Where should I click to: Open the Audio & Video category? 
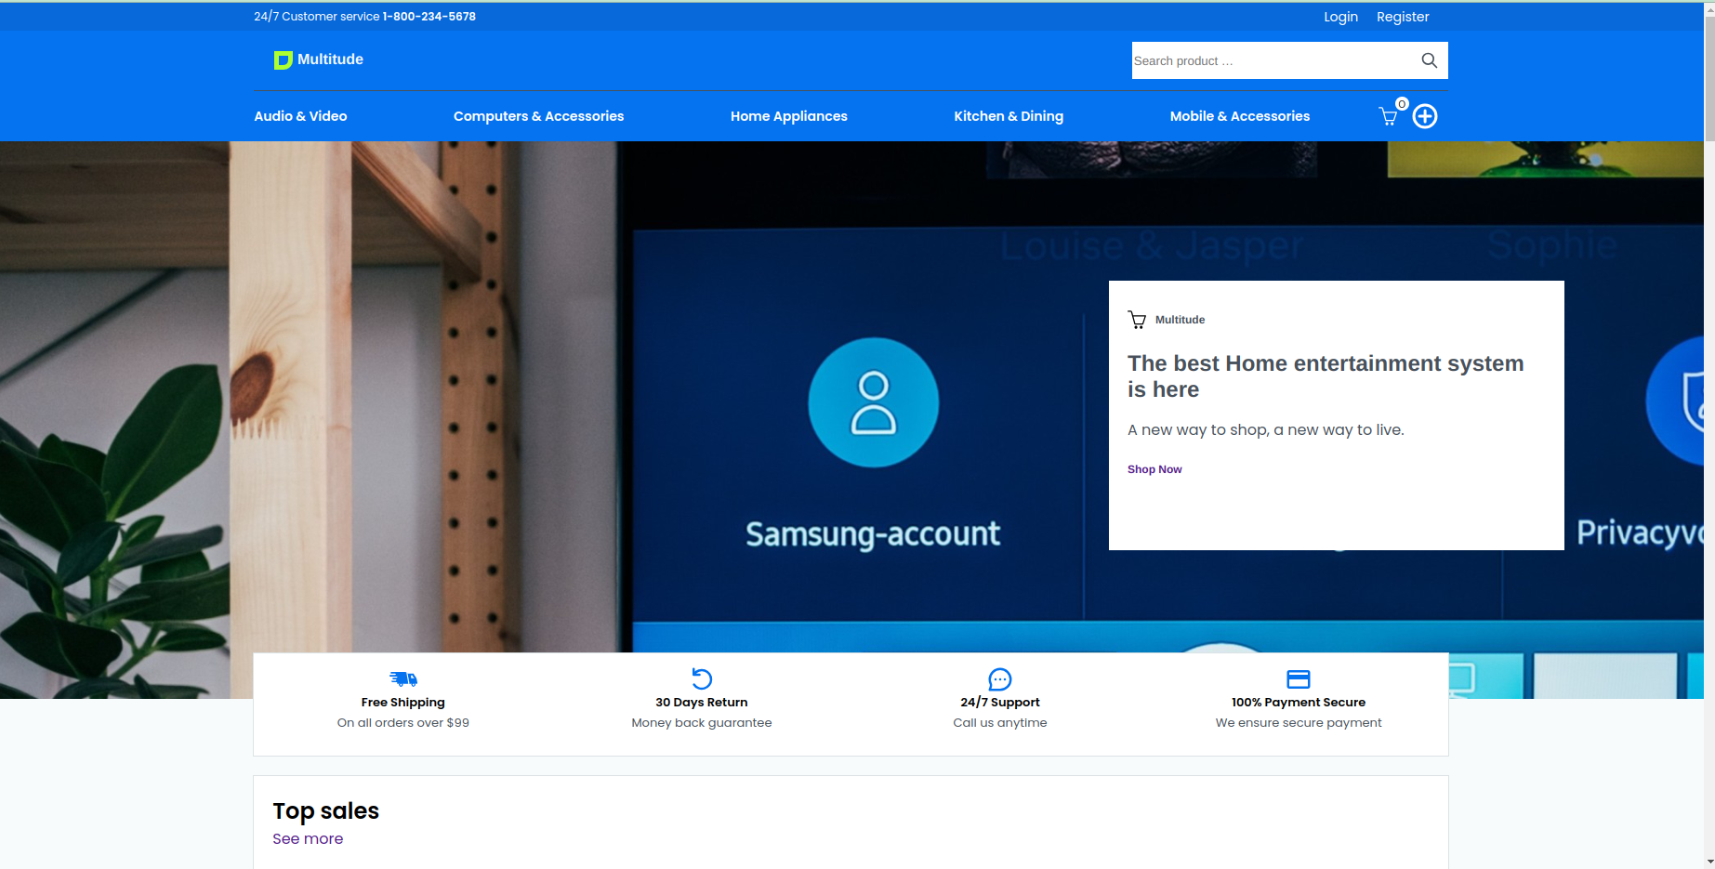pyautogui.click(x=300, y=116)
